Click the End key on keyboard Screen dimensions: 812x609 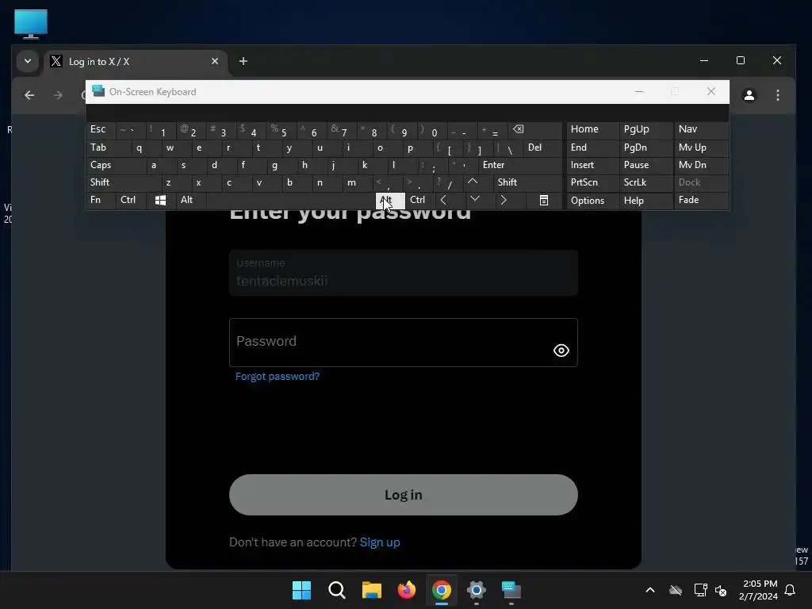click(x=592, y=147)
